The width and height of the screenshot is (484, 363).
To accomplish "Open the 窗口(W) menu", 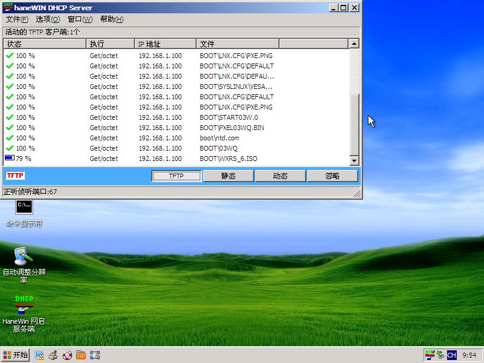I will 80,19.
